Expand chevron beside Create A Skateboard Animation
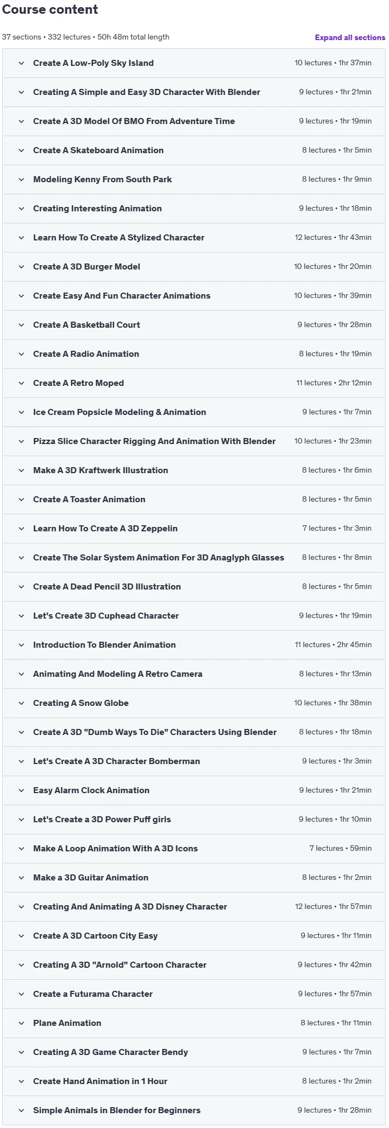Image resolution: width=389 pixels, height=1128 pixels. (21, 150)
